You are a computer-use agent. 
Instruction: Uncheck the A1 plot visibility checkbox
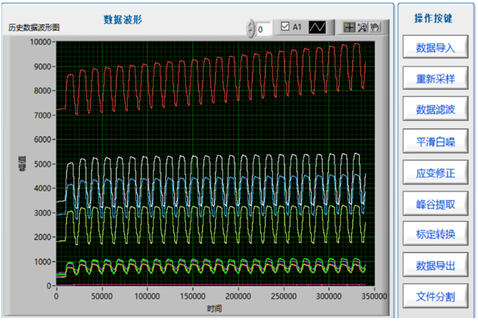pyautogui.click(x=285, y=27)
